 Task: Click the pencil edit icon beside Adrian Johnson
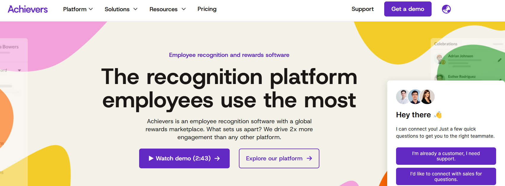[499, 60]
